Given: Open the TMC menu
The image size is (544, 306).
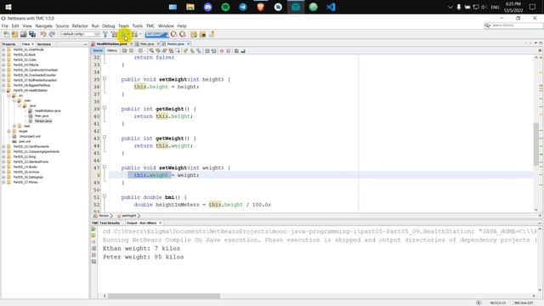Looking at the screenshot, I should click(x=150, y=26).
